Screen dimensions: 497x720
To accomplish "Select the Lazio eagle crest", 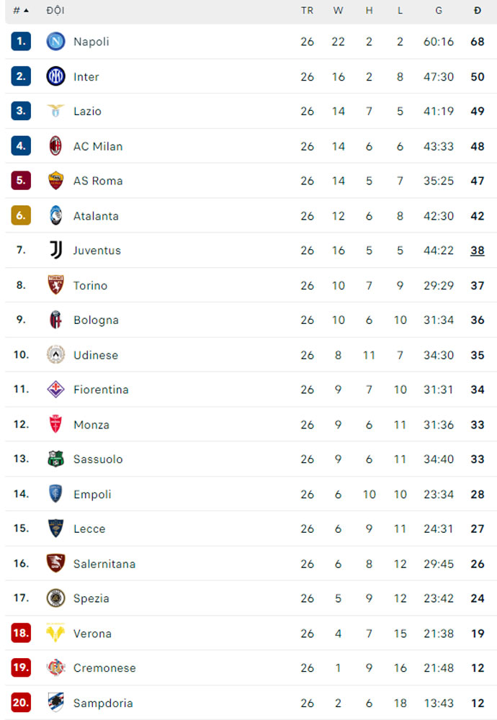I will point(55,111).
